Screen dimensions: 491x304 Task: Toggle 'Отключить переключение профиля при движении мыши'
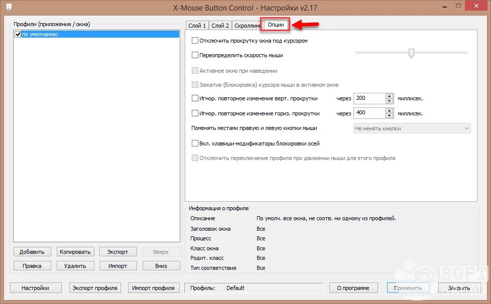click(195, 158)
